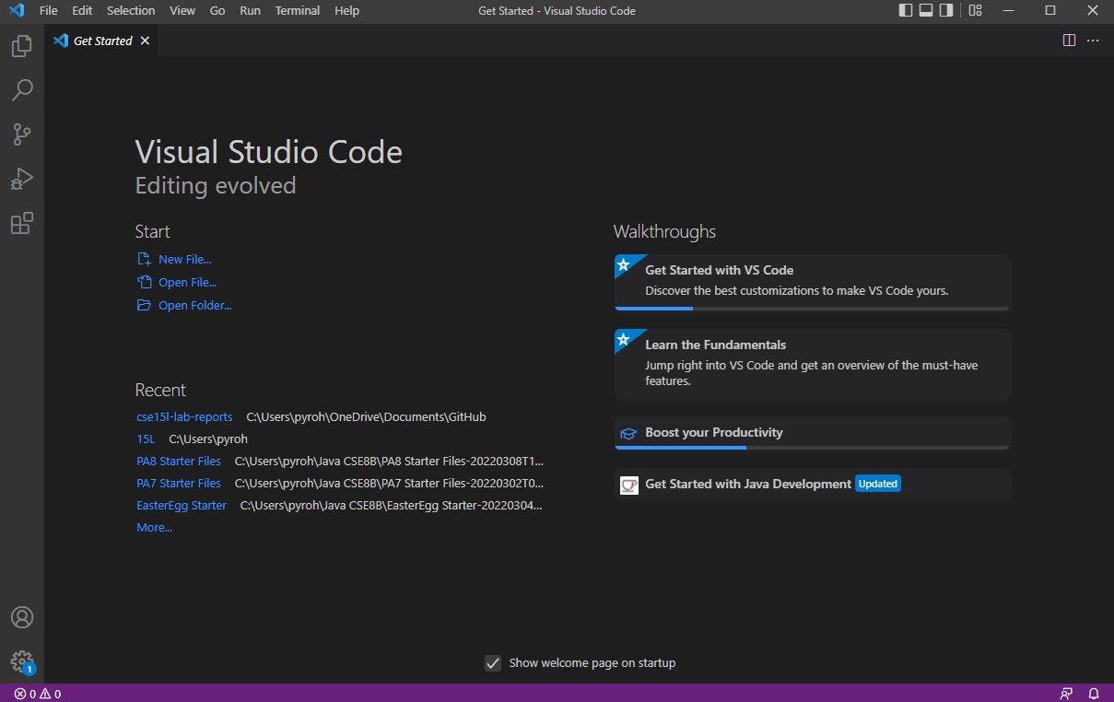Expand the Boost your Productivity walkthrough

click(714, 433)
